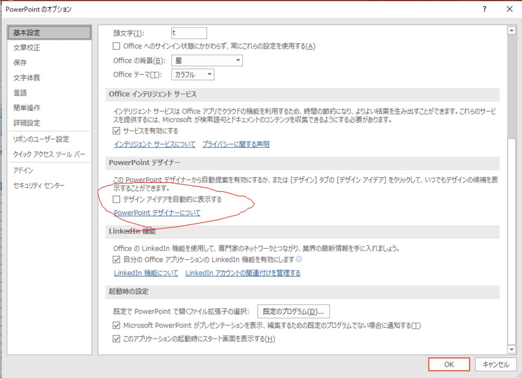Toggle the 既定のプログラムでない場合に通知する checkbox
The height and width of the screenshot is (378, 522).
(116, 325)
